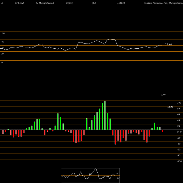The height and width of the screenshot is (183, 183).
Task: Click the 'SI(TM)' header label
Action: pyautogui.click(x=70, y=3)
